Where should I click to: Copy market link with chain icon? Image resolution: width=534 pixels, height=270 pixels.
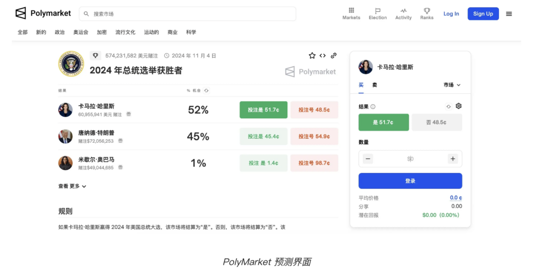[334, 55]
